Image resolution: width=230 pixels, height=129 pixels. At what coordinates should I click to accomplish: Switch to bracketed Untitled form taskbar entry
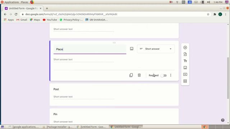coord(91,127)
